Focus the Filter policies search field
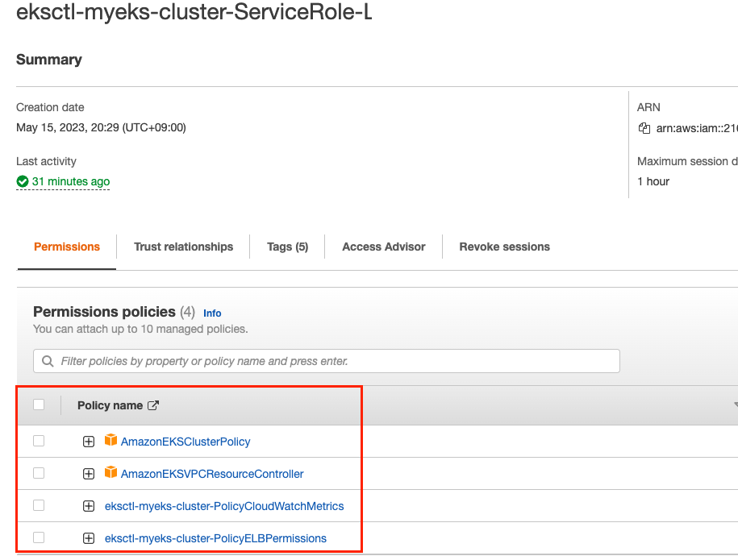Viewport: 738px width, 556px height. pos(326,361)
